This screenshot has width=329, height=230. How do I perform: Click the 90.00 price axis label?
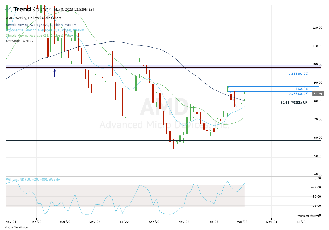(318, 83)
